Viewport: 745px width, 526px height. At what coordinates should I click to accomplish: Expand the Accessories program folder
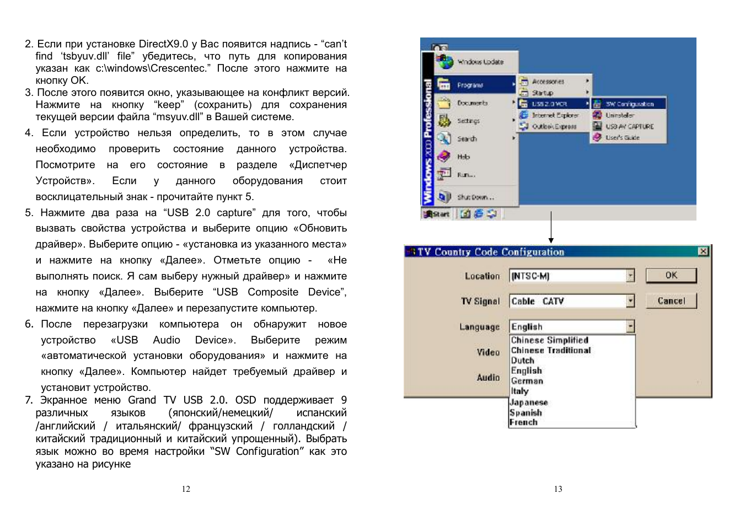click(x=554, y=81)
